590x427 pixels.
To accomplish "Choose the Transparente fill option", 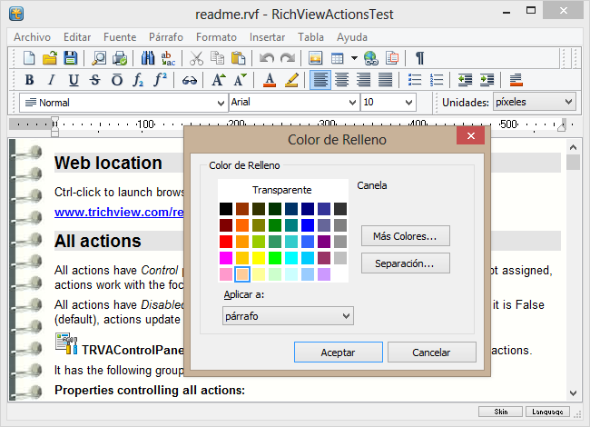I will (x=281, y=190).
